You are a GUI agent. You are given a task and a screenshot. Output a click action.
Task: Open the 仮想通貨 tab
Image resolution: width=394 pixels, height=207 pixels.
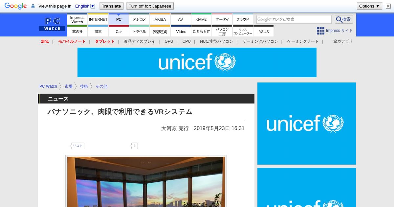point(160,31)
